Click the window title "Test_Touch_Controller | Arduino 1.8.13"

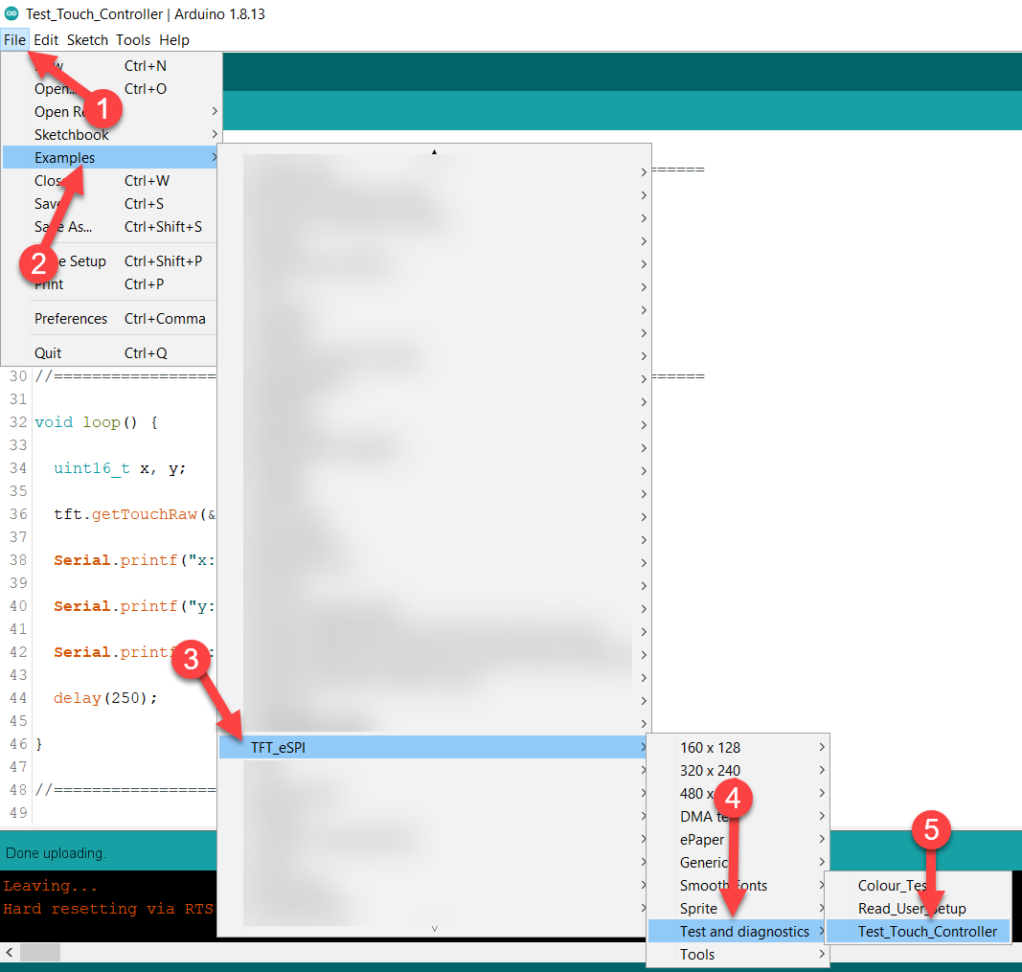pos(146,13)
